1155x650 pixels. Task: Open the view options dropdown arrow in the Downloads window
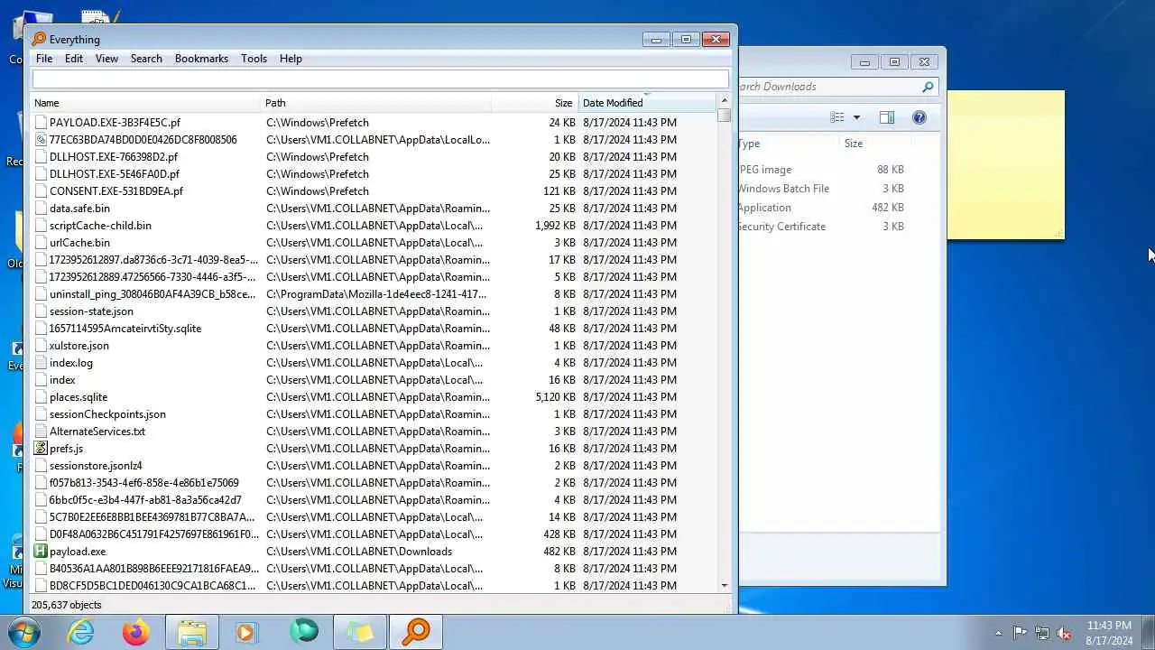coord(856,117)
